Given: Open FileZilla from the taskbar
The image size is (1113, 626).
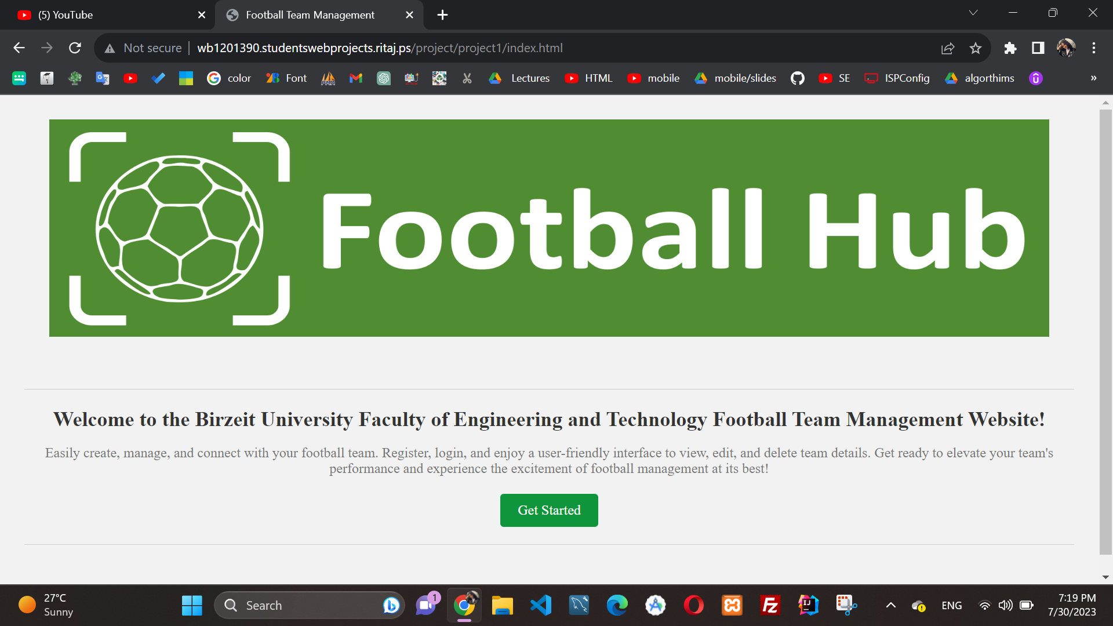Looking at the screenshot, I should pos(769,605).
